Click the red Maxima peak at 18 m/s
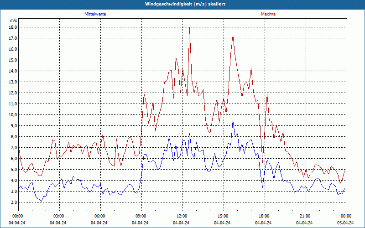The height and width of the screenshot is (228, 365). (189, 27)
